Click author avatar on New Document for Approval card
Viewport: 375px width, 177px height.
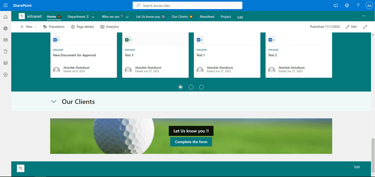pos(56,70)
